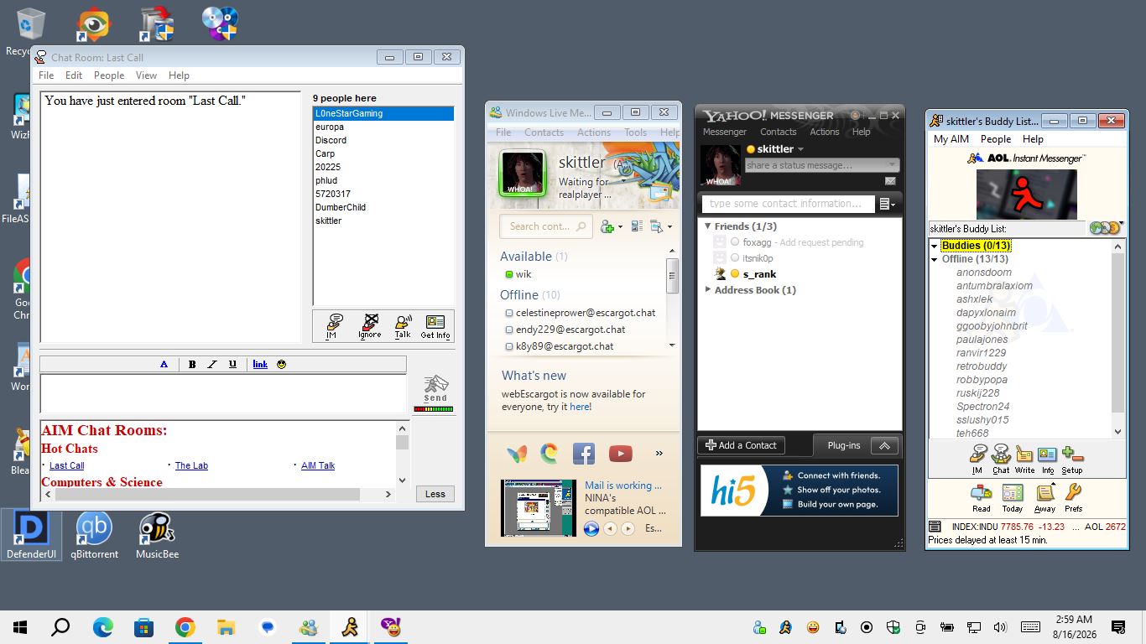Open the text color picker in the chat bar
Screen dimensions: 1146x644
(x=164, y=364)
